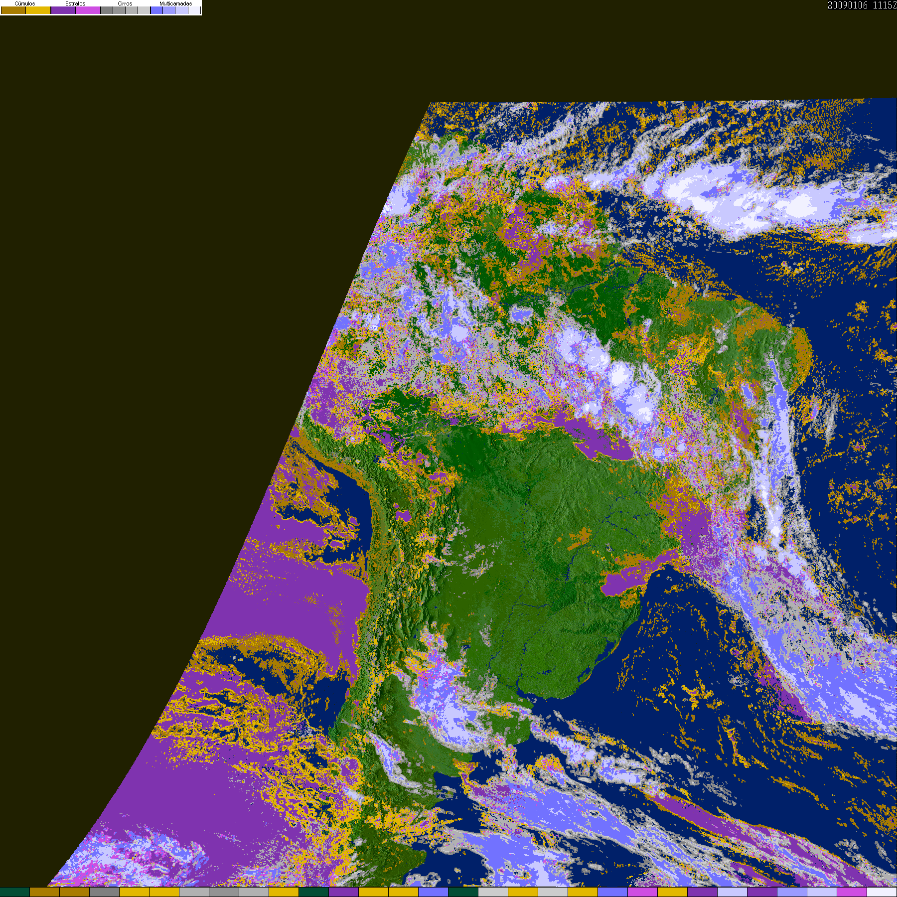The height and width of the screenshot is (897, 897).
Task: Click the dark brown Cúmulos legend swatch
Action: pos(13,10)
